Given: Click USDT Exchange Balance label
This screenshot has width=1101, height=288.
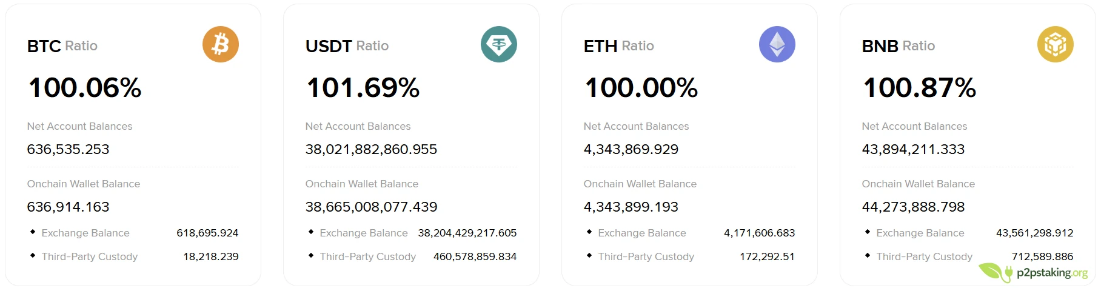Looking at the screenshot, I should (x=363, y=233).
